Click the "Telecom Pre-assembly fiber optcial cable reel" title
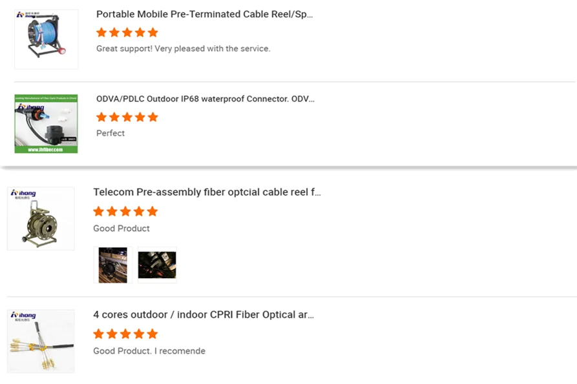 click(207, 192)
